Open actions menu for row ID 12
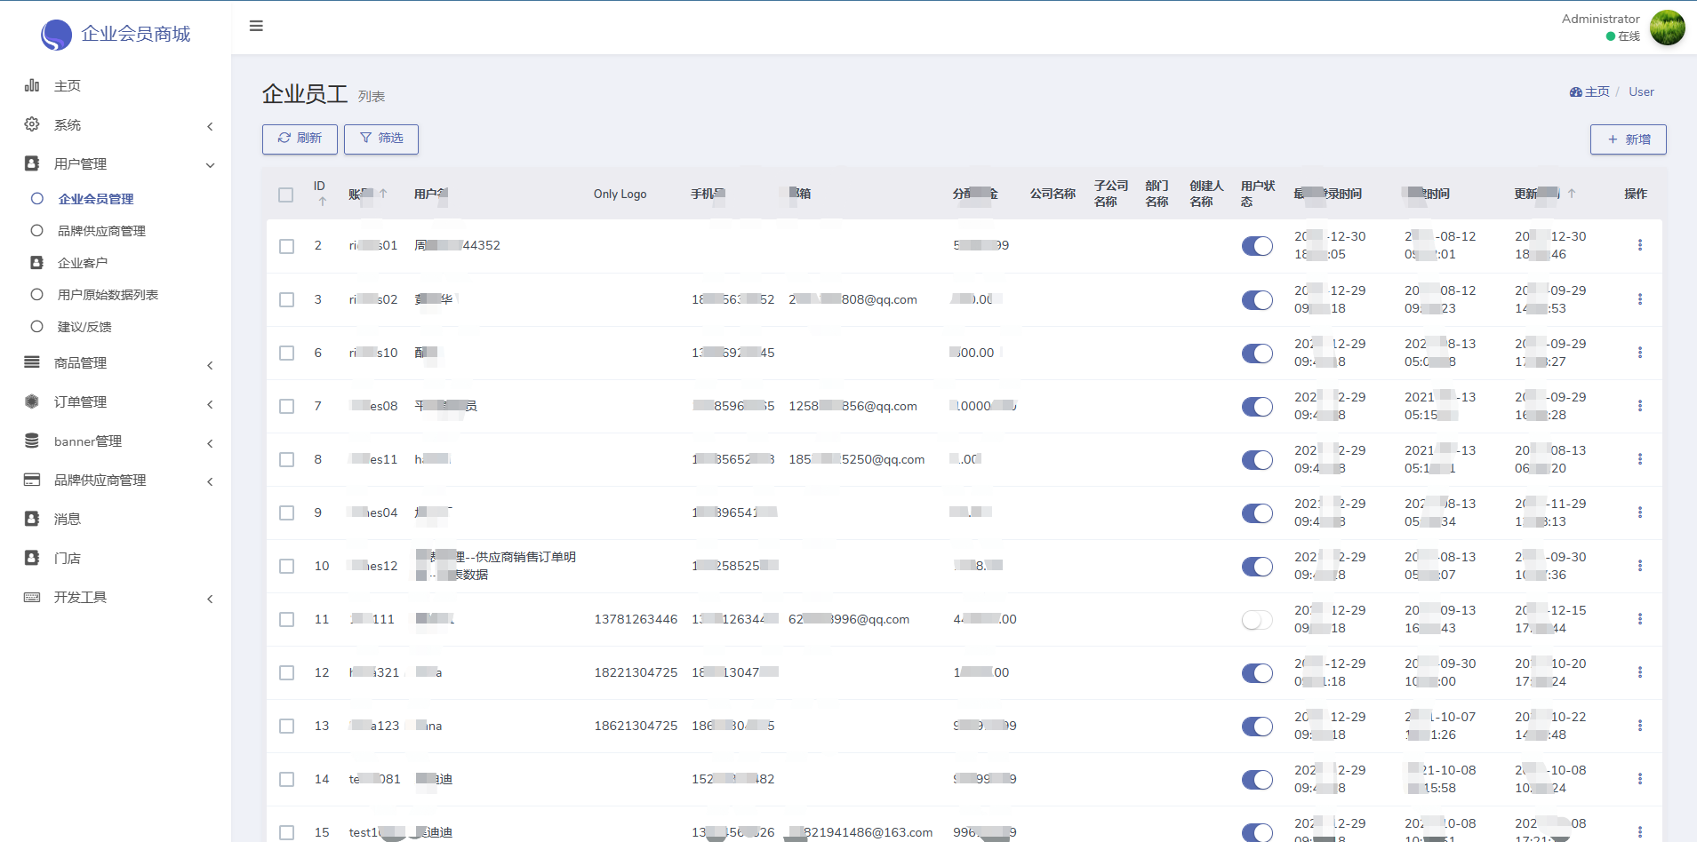 (x=1639, y=672)
